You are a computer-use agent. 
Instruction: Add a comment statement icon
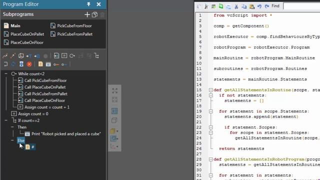click(40, 64)
